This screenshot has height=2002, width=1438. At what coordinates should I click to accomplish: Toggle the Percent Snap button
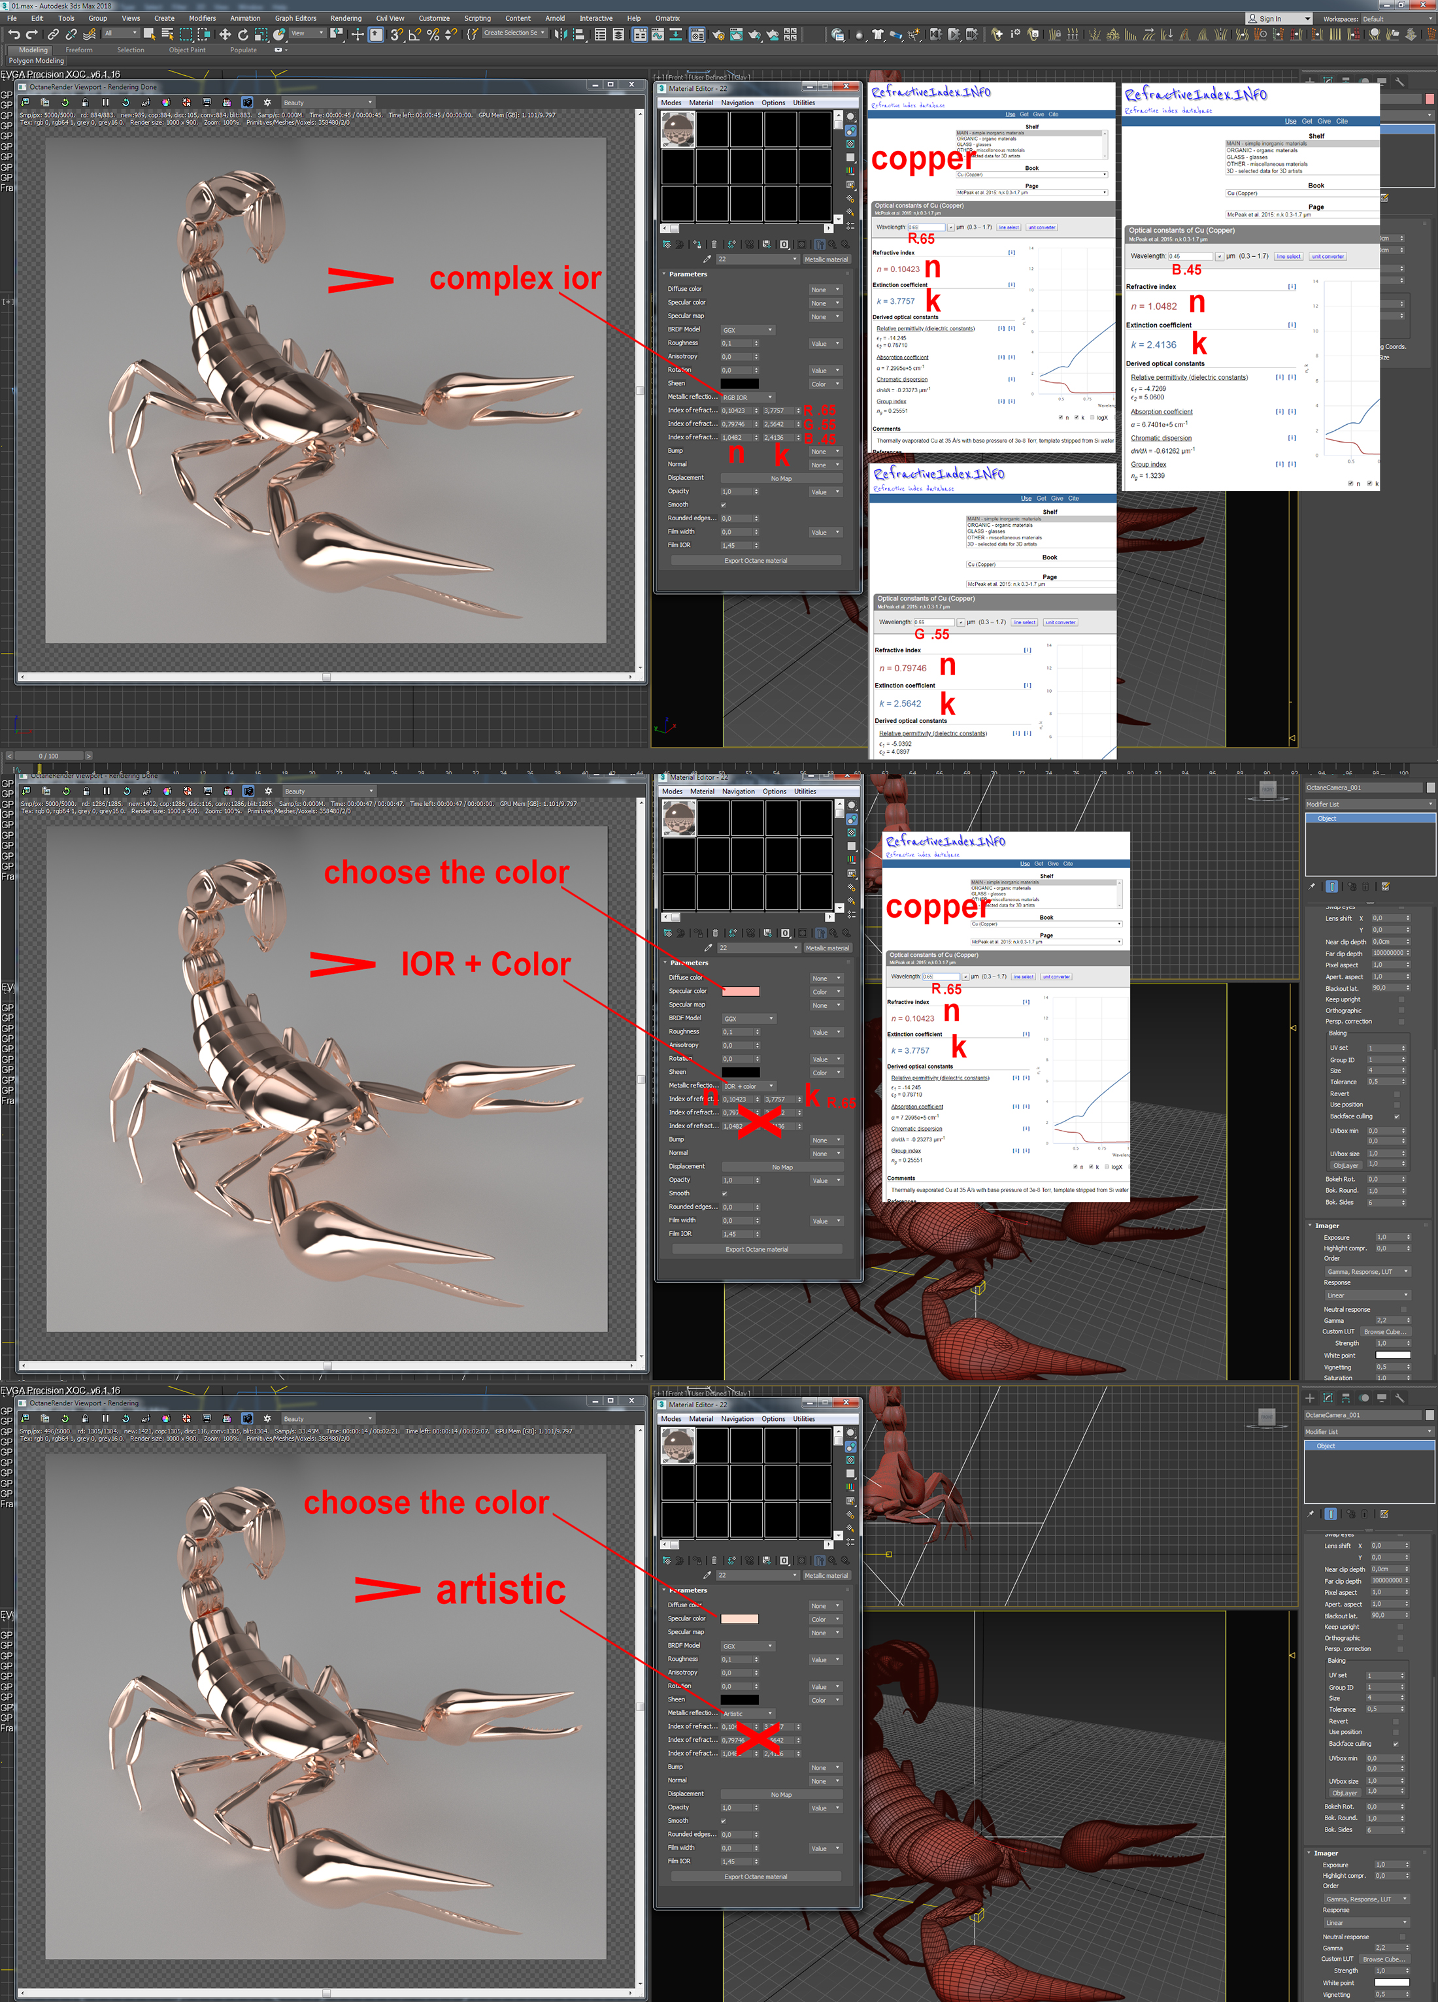433,35
